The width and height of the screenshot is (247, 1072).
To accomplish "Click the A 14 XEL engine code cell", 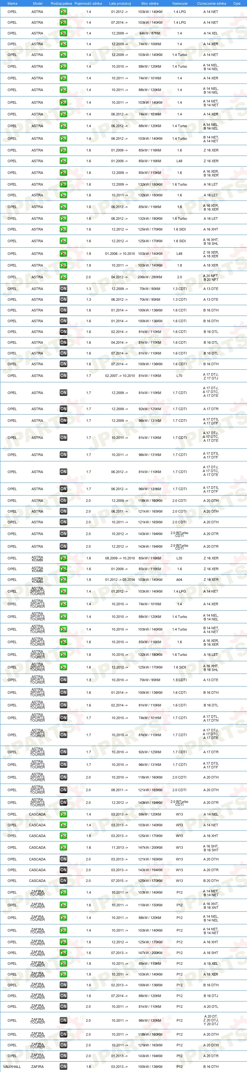I will (x=211, y=33).
